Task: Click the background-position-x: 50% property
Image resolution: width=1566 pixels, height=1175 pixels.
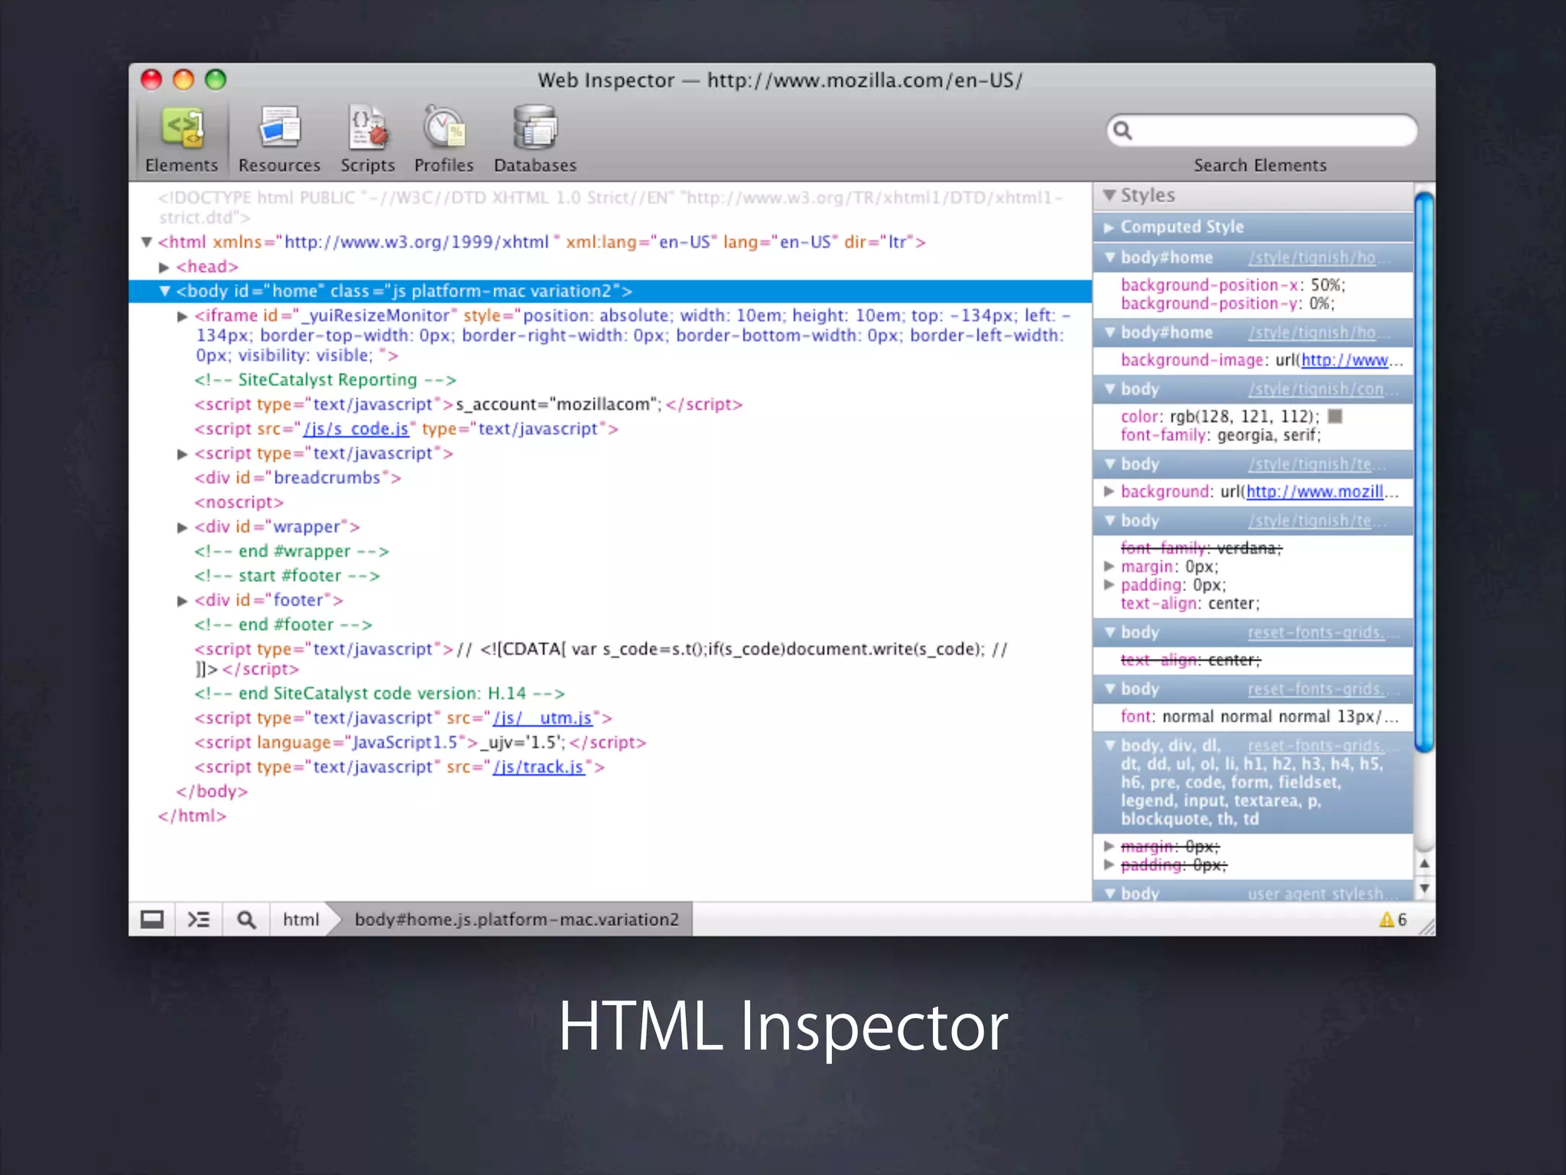Action: 1233,285
